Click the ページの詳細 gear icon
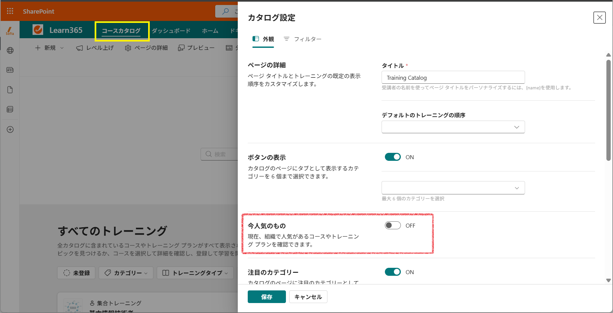This screenshot has width=613, height=313. [128, 48]
